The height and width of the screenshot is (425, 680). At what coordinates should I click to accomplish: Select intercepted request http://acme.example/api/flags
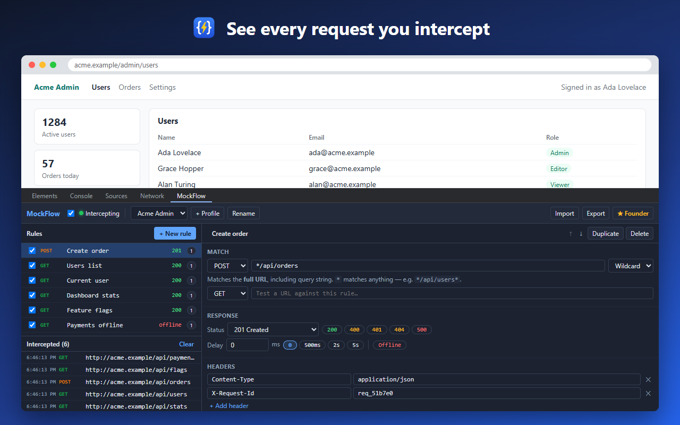pyautogui.click(x=111, y=370)
